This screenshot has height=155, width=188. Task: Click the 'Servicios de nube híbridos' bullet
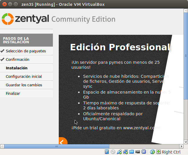pos(126,81)
